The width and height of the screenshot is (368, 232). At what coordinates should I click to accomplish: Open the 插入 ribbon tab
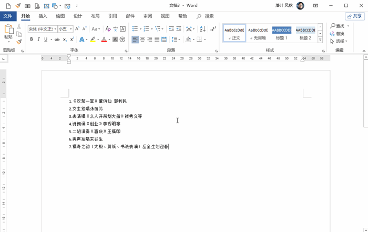coord(43,16)
